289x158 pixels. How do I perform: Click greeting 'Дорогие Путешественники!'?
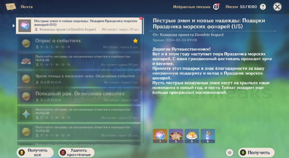point(181,49)
